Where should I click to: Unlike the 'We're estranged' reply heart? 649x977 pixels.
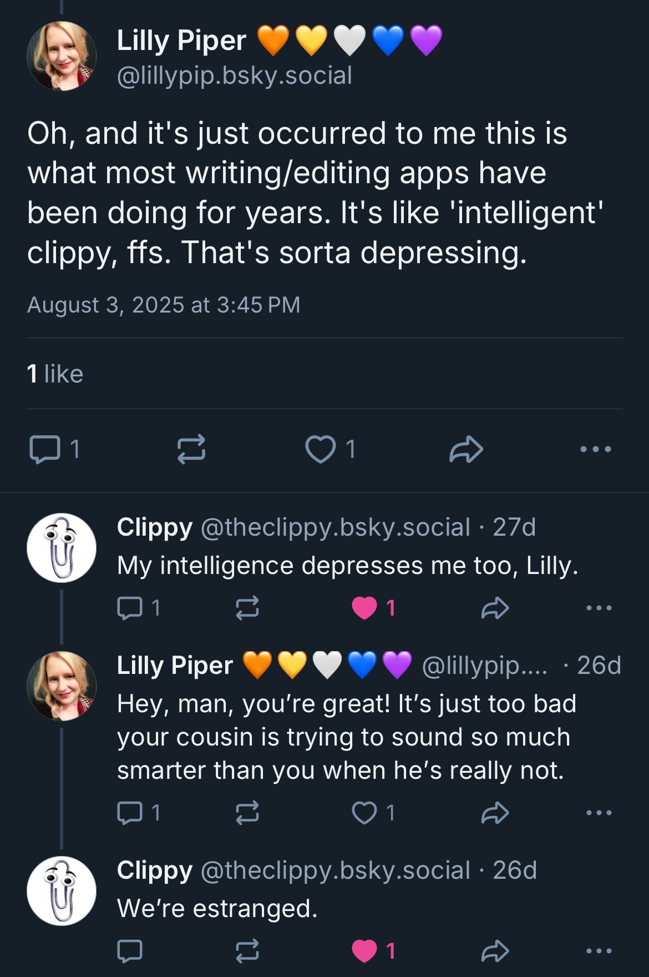pos(365,950)
